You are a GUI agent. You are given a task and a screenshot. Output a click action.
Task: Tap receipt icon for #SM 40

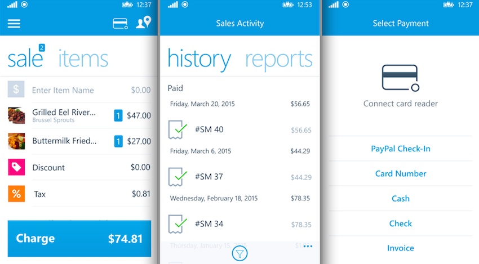coord(177,129)
